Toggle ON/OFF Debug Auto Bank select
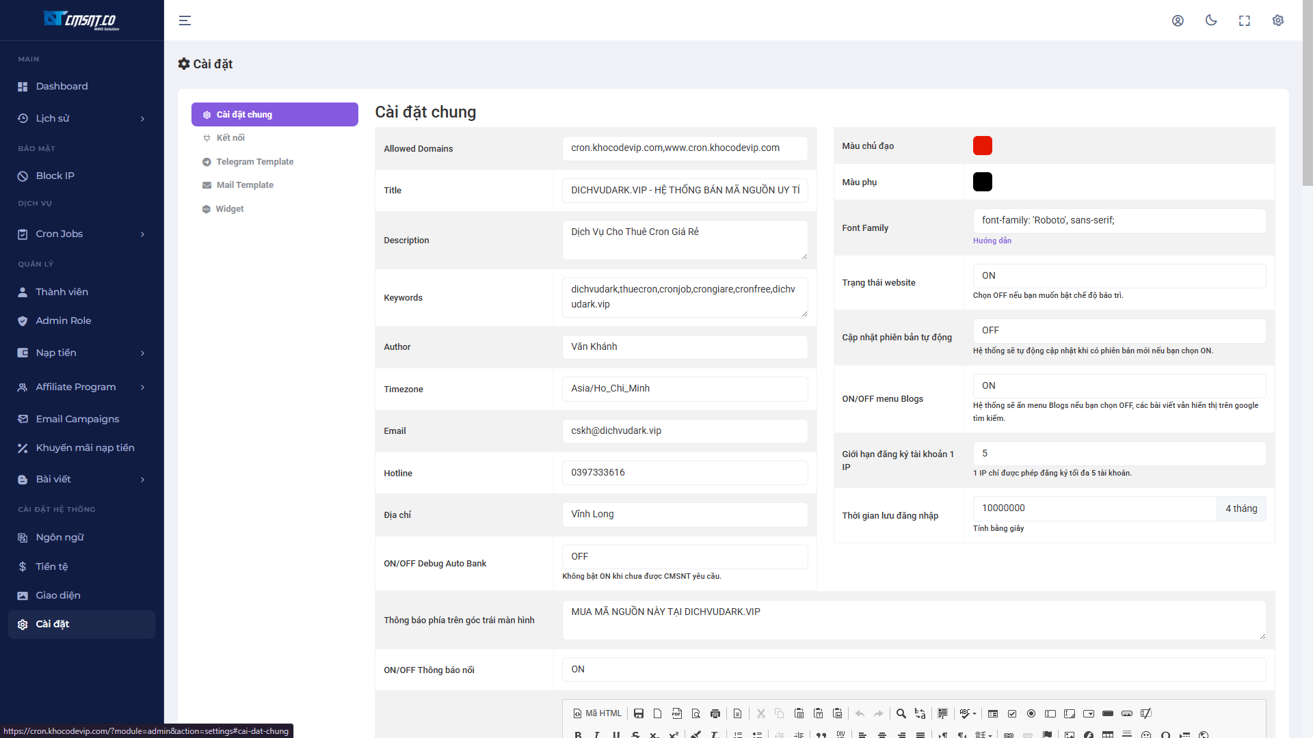 685,557
